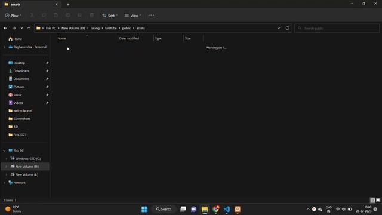
Task: Open Visual Studio Code from the taskbar
Action: [x=227, y=209]
